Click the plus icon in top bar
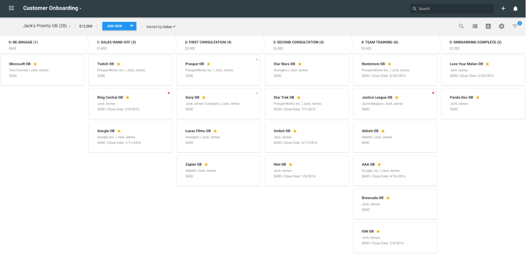 [x=503, y=8]
